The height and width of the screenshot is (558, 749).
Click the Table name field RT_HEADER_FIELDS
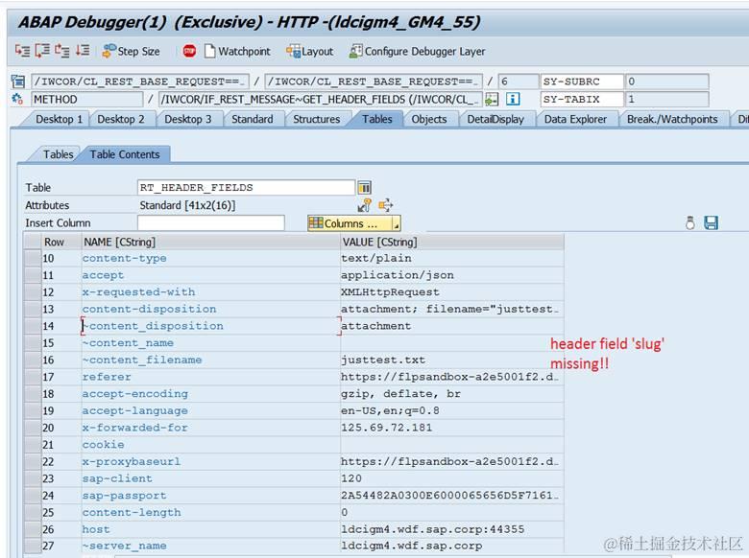[246, 187]
